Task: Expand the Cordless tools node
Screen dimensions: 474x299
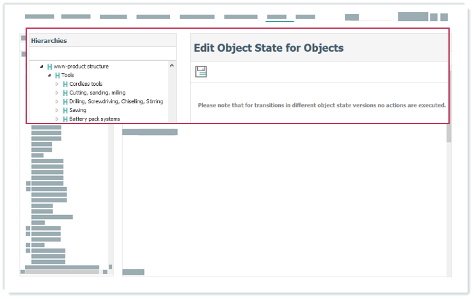Action: click(57, 84)
